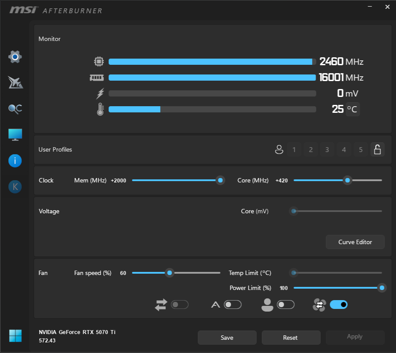This screenshot has width=396, height=353.
Task: Open the Curve Editor
Action: pos(355,242)
